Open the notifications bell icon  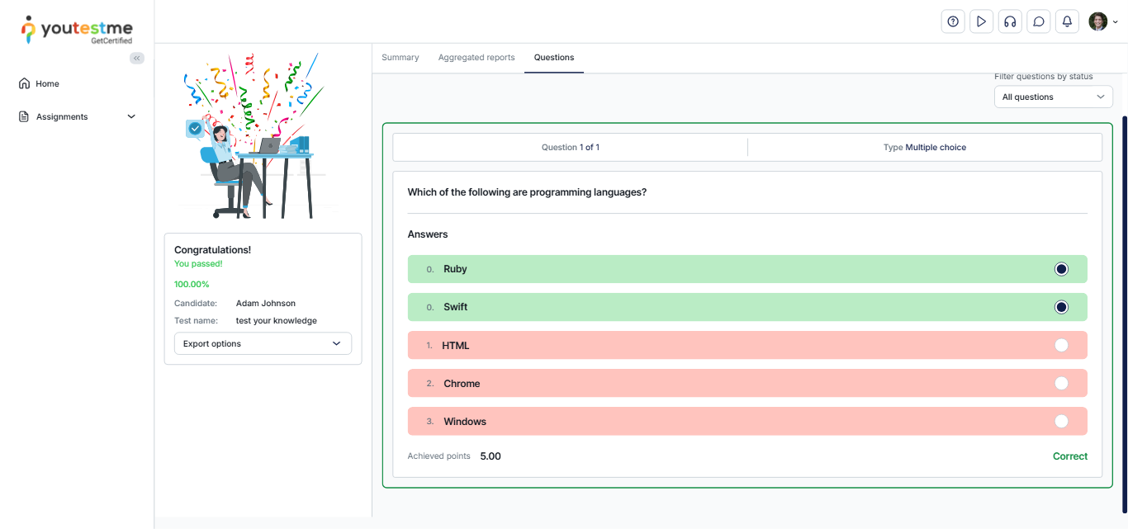click(x=1067, y=21)
